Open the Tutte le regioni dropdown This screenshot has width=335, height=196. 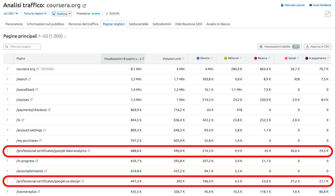35,13
